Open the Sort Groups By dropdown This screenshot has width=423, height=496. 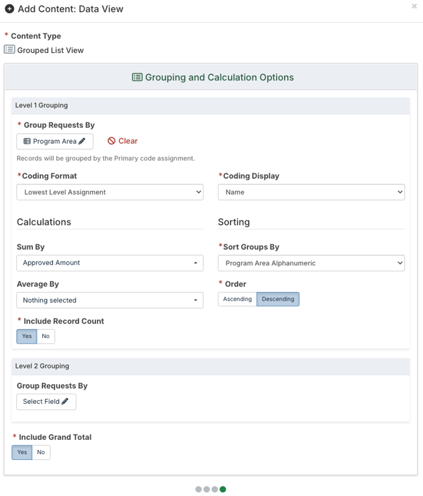[311, 263]
